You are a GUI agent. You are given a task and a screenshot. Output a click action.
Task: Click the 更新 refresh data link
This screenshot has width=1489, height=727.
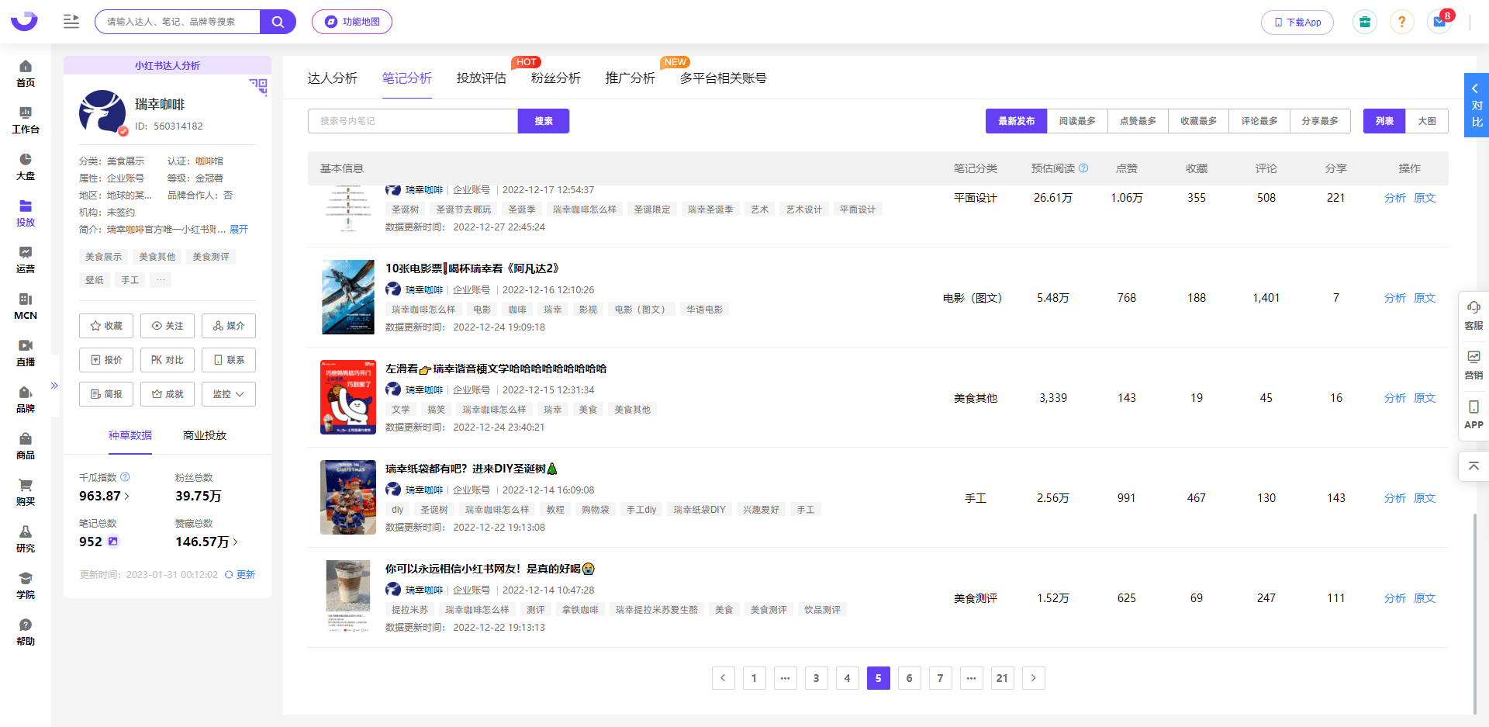coord(240,575)
